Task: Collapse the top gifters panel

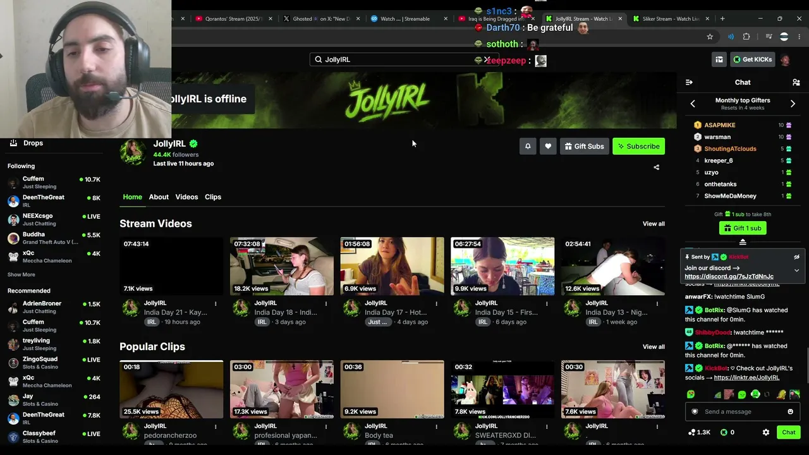Action: point(743,242)
